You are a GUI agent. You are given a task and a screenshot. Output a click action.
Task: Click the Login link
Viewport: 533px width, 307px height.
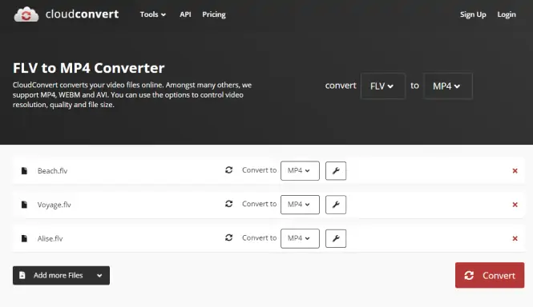pos(507,14)
